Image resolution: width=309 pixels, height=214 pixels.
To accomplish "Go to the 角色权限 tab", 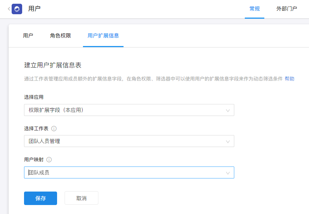I will 60,36.
